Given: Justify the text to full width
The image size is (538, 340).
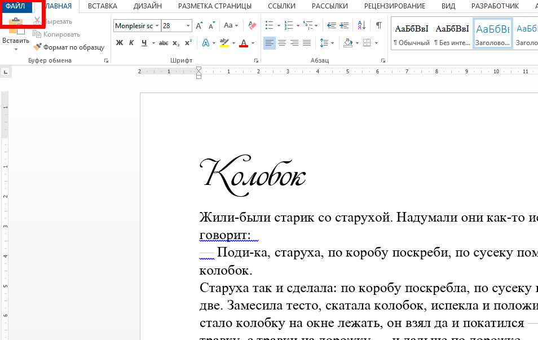Looking at the screenshot, I should click(307, 43).
